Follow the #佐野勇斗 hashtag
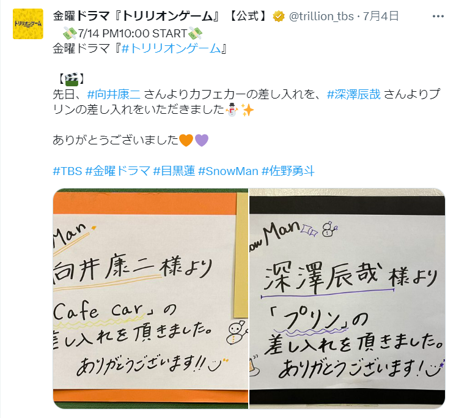This screenshot has width=456, height=418. click(288, 171)
